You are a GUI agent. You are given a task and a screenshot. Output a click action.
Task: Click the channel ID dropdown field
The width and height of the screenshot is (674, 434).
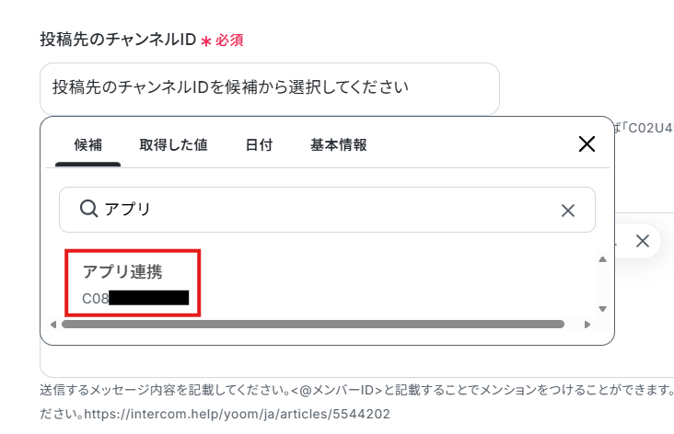(270, 88)
